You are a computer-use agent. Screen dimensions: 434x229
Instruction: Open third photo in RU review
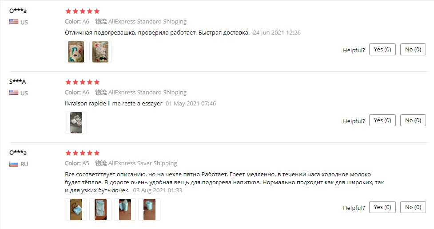[x=125, y=210]
